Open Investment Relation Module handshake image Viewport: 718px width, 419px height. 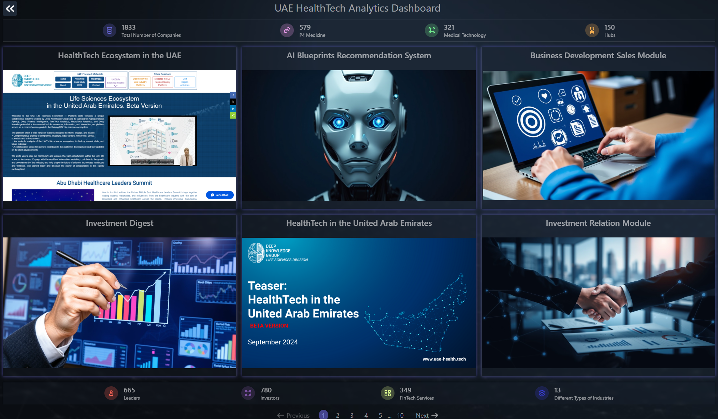coord(598,302)
